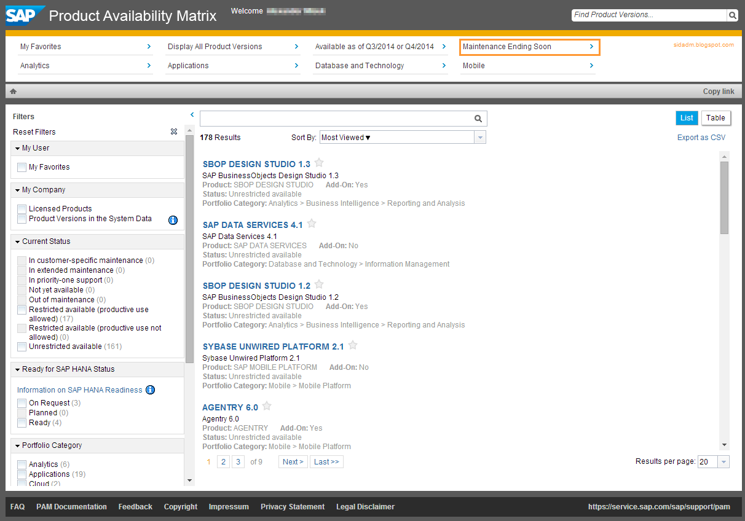Click the search magnifier in the results search bar
Image resolution: width=745 pixels, height=521 pixels.
point(478,118)
